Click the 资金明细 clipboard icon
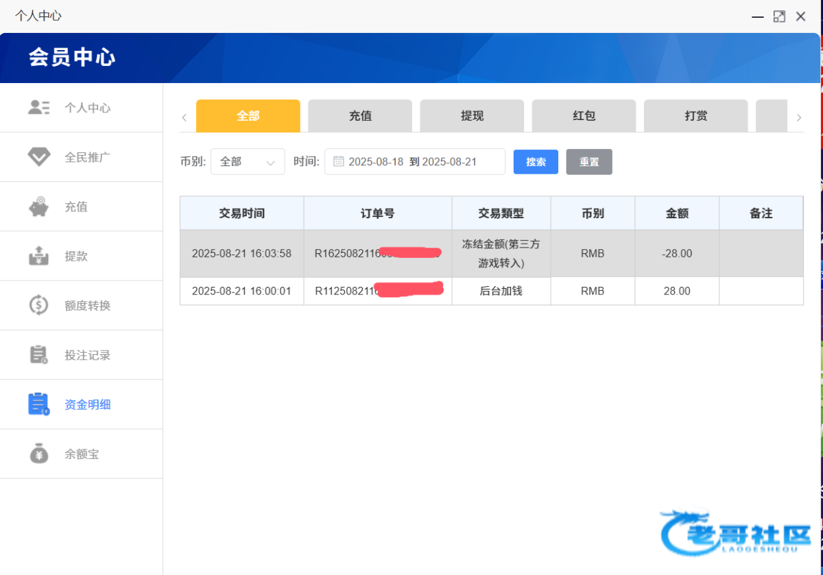This screenshot has height=575, width=823. click(39, 404)
